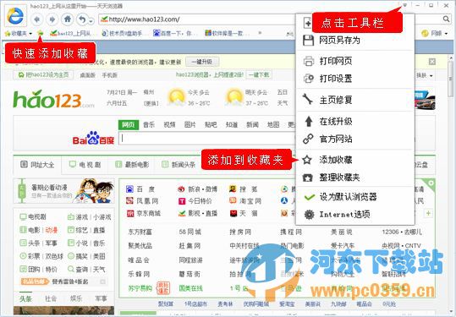Click 唯品会 link
The image size is (456, 317).
coord(139,260)
